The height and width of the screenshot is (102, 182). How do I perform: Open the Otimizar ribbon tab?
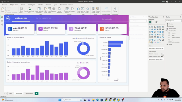[48, 5]
